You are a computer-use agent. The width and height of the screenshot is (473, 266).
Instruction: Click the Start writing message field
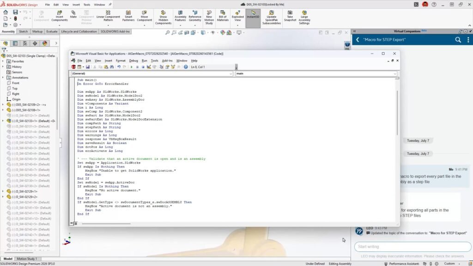(x=412, y=247)
